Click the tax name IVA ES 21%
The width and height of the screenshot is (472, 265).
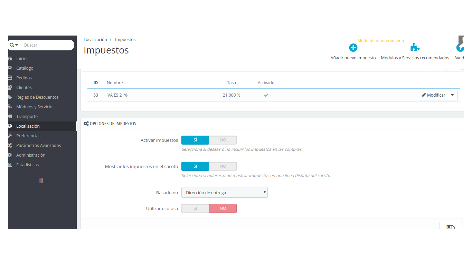pyautogui.click(x=117, y=95)
